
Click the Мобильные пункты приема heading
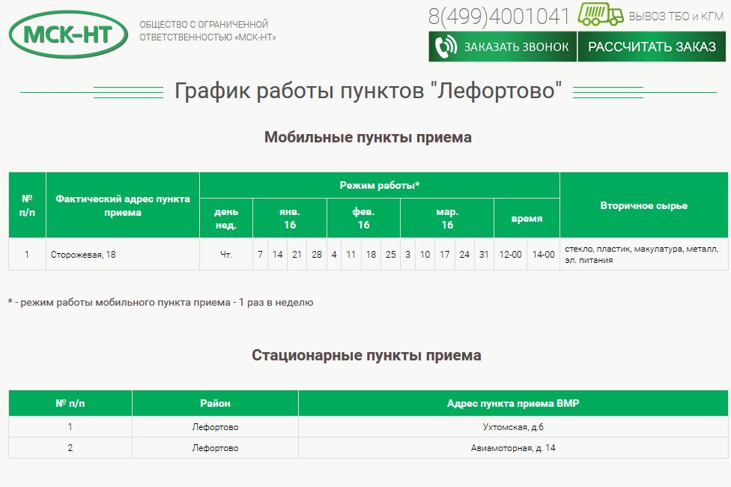coord(368,137)
